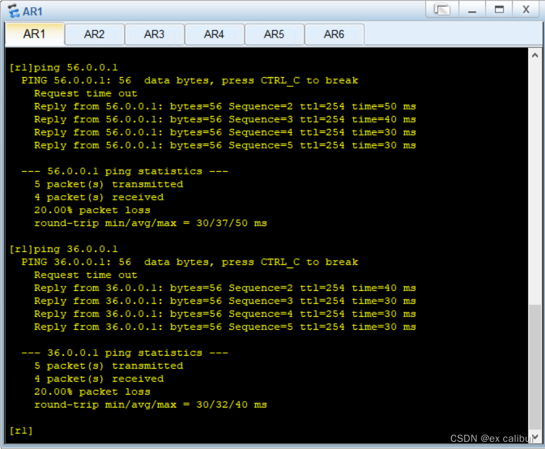This screenshot has height=449, width=545.
Task: Click reply from 36.0.0.1 Sequence=5 line
Action: pyautogui.click(x=225, y=327)
